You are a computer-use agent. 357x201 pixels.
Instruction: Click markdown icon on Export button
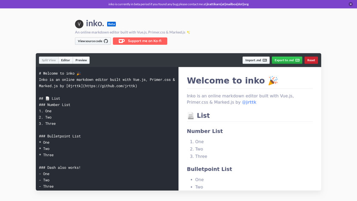tap(297, 60)
